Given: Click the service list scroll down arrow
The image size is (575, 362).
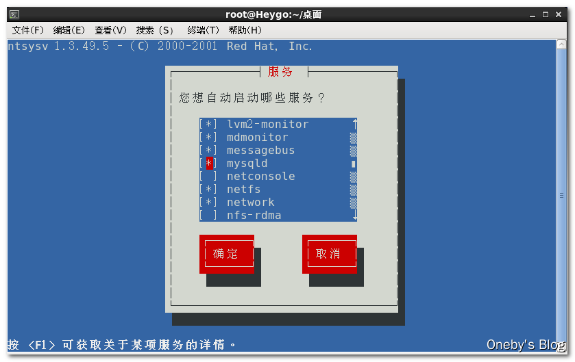Looking at the screenshot, I should click(354, 216).
